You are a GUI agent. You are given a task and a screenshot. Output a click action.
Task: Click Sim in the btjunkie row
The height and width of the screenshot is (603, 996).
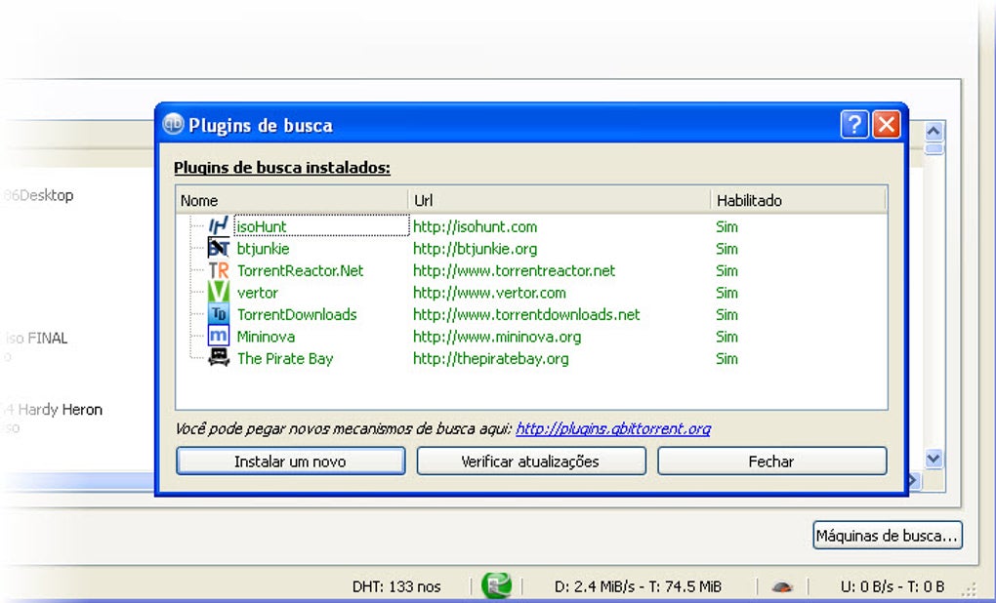click(x=726, y=249)
